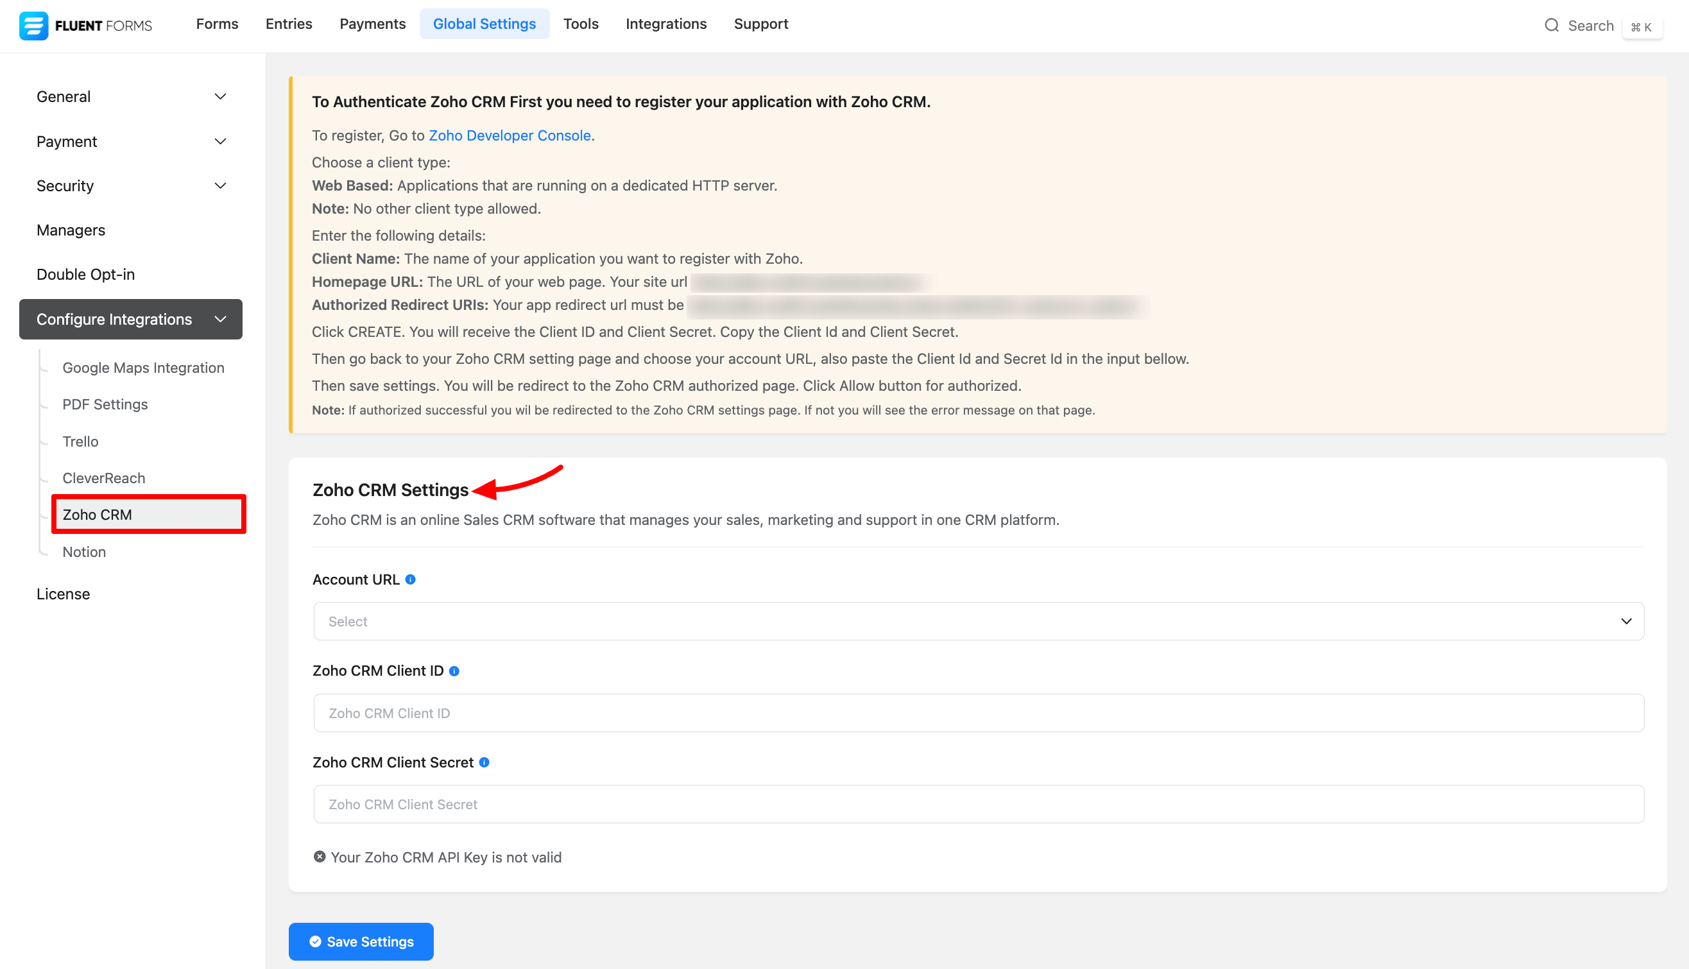
Task: Focus the Zoho CRM Client Secret field
Action: coord(978,804)
